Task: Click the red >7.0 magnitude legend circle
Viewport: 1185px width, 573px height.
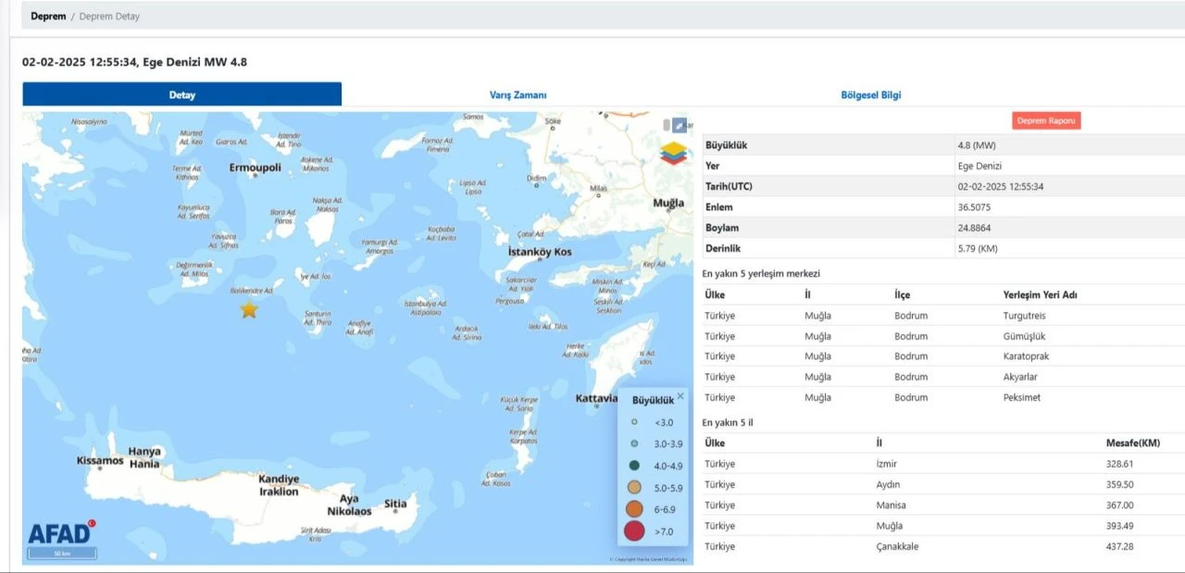Action: coord(634,531)
